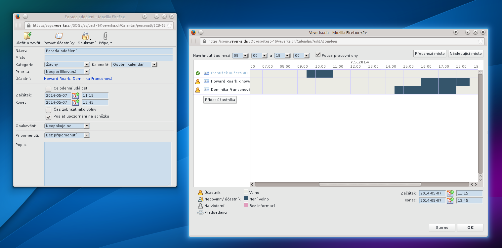Click the Bez informací legend color swatch
The image size is (502, 248).
click(246, 205)
